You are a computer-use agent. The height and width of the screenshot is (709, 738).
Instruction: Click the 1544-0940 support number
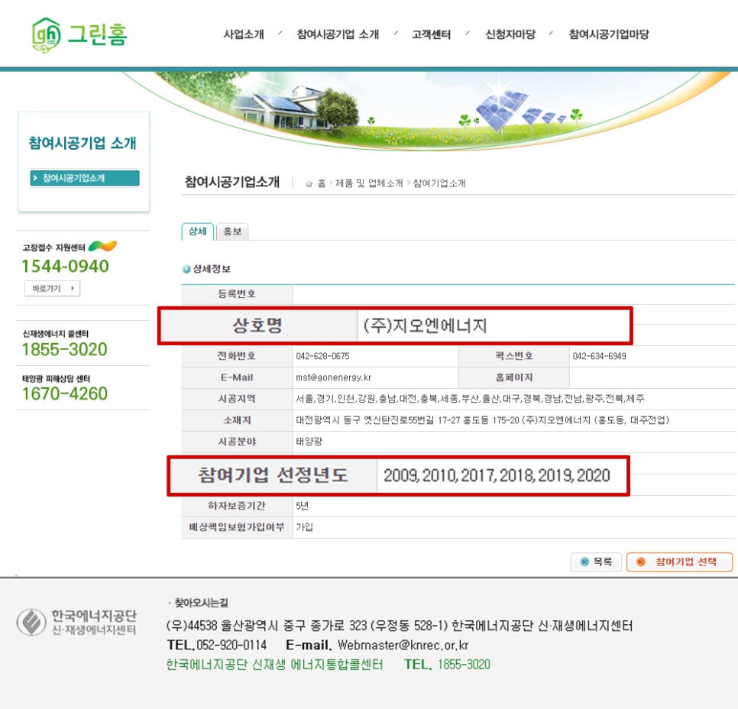point(66,267)
